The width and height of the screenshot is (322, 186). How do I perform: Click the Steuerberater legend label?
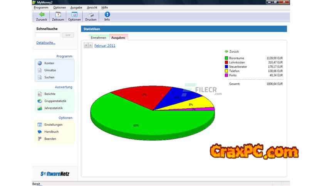point(238,67)
